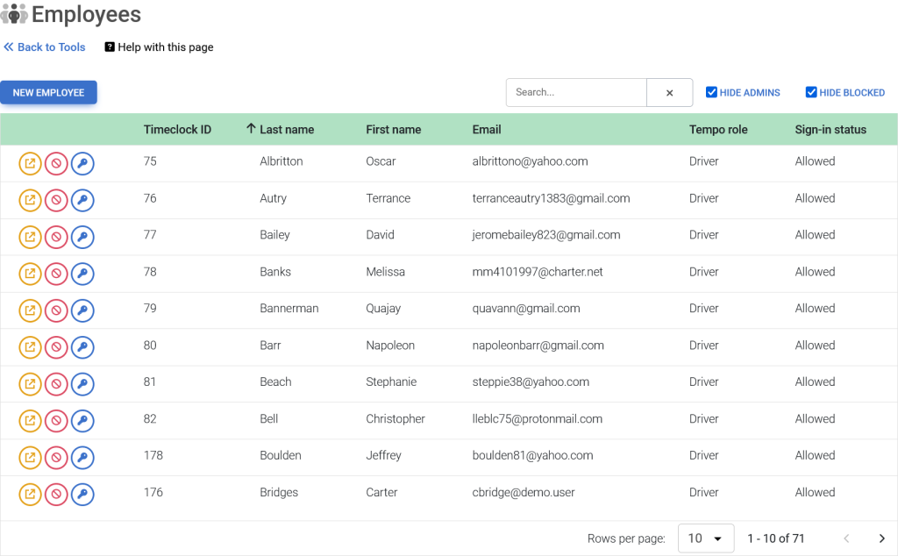The width and height of the screenshot is (898, 556).
Task: Go Back to Tools
Action: (45, 47)
